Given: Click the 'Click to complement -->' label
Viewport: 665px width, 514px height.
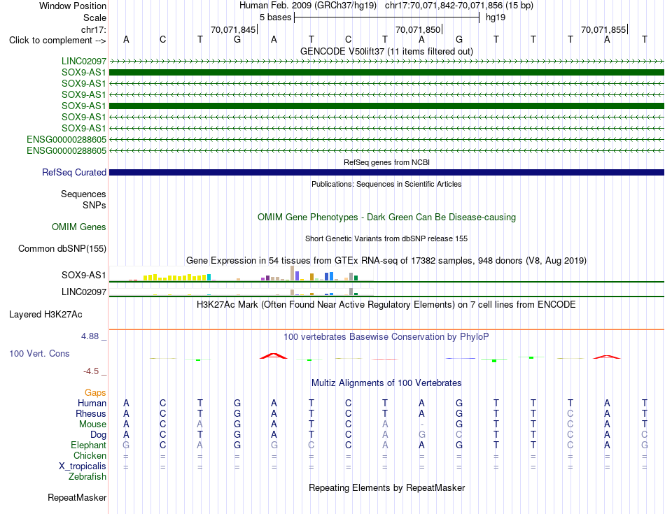Looking at the screenshot, I should click(x=57, y=41).
